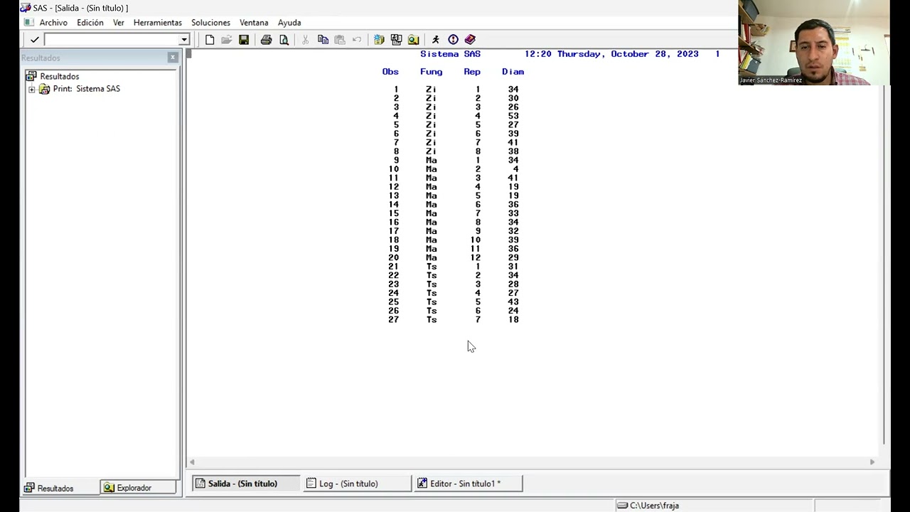This screenshot has width=910, height=512.
Task: Click the Help book icon
Action: pos(470,40)
